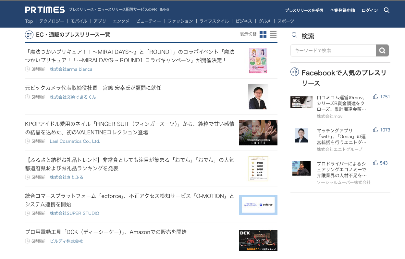
Task: Click magnifier icon beside 検索 heading
Action: (x=294, y=35)
